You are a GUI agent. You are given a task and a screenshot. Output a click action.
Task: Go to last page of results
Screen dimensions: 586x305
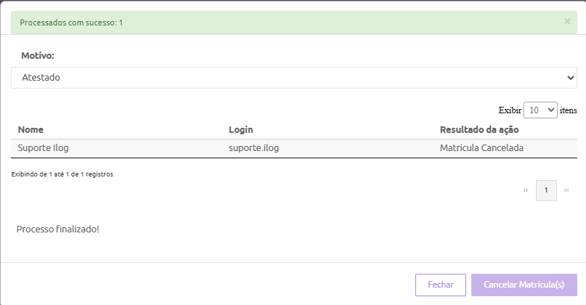point(566,190)
